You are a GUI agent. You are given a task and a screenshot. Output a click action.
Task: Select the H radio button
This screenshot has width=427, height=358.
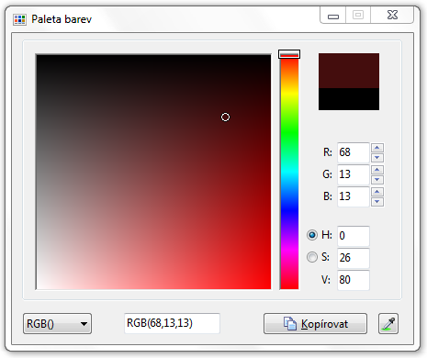coord(312,235)
